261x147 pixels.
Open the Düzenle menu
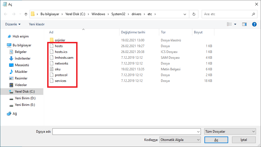click(x=13, y=24)
